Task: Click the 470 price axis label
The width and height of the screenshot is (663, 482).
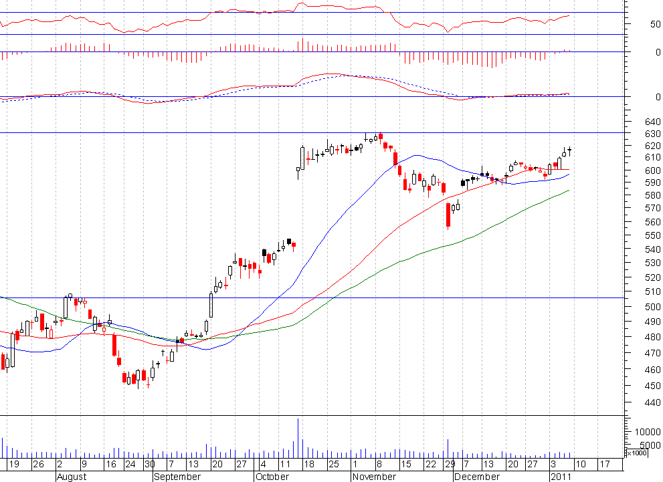Action: coord(652,353)
